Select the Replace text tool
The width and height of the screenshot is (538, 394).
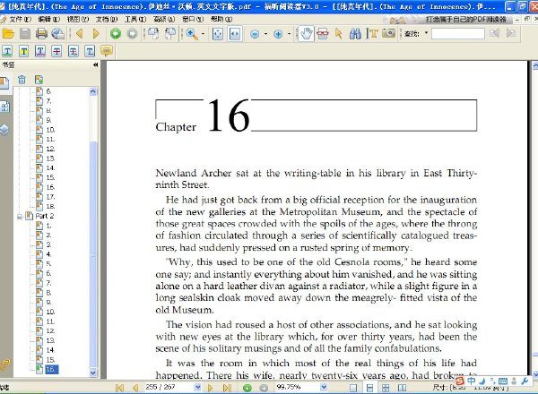(x=74, y=51)
